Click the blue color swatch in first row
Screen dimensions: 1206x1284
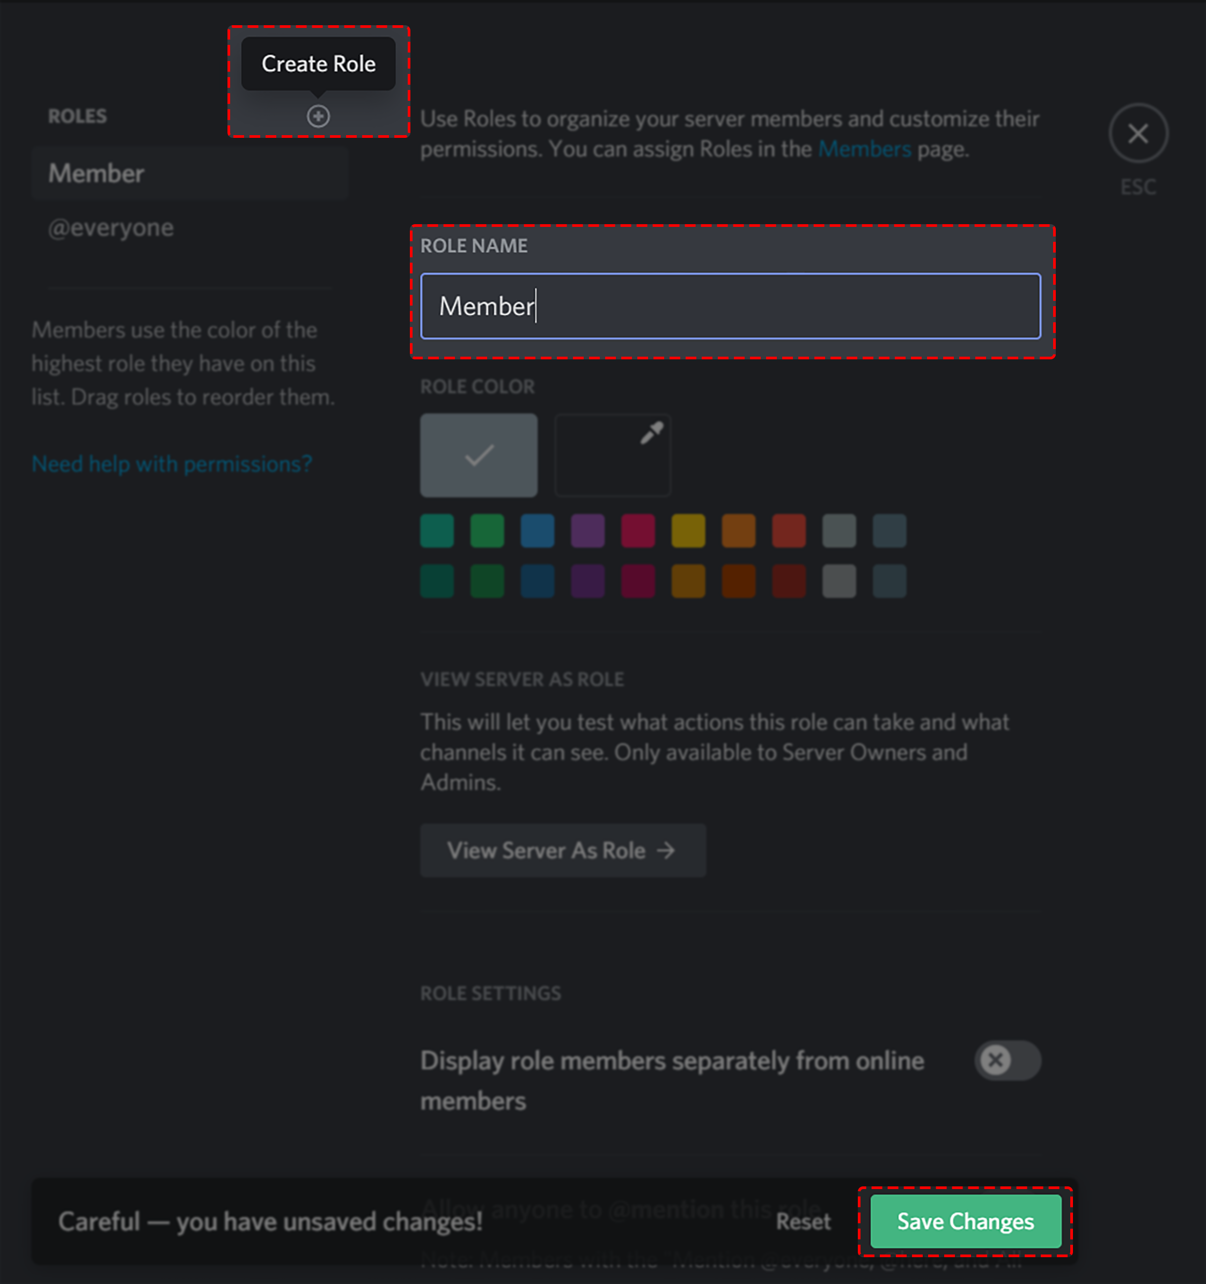[536, 529]
